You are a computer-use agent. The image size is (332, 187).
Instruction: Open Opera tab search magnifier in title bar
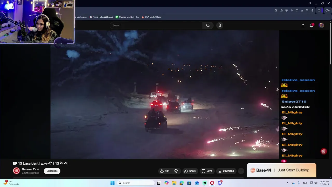tap(310, 3)
